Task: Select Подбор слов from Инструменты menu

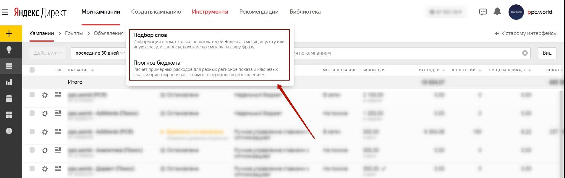Action: [150, 35]
